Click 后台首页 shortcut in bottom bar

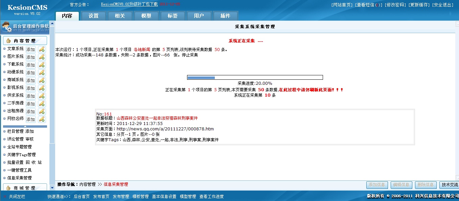(x=82, y=197)
